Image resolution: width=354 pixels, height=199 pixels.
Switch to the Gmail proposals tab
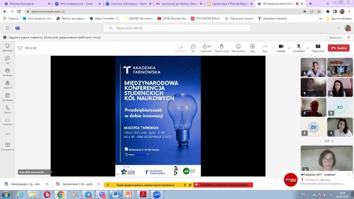[x=180, y=4]
